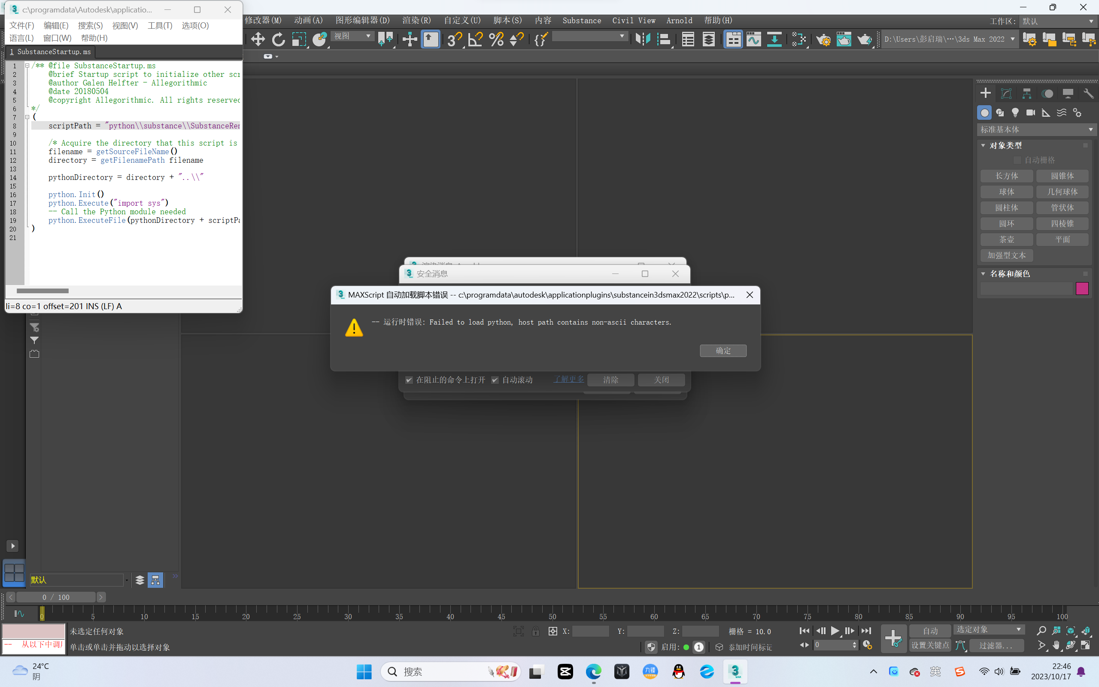1099x687 pixels.
Task: Select the Geometry category icon
Action: pos(984,112)
